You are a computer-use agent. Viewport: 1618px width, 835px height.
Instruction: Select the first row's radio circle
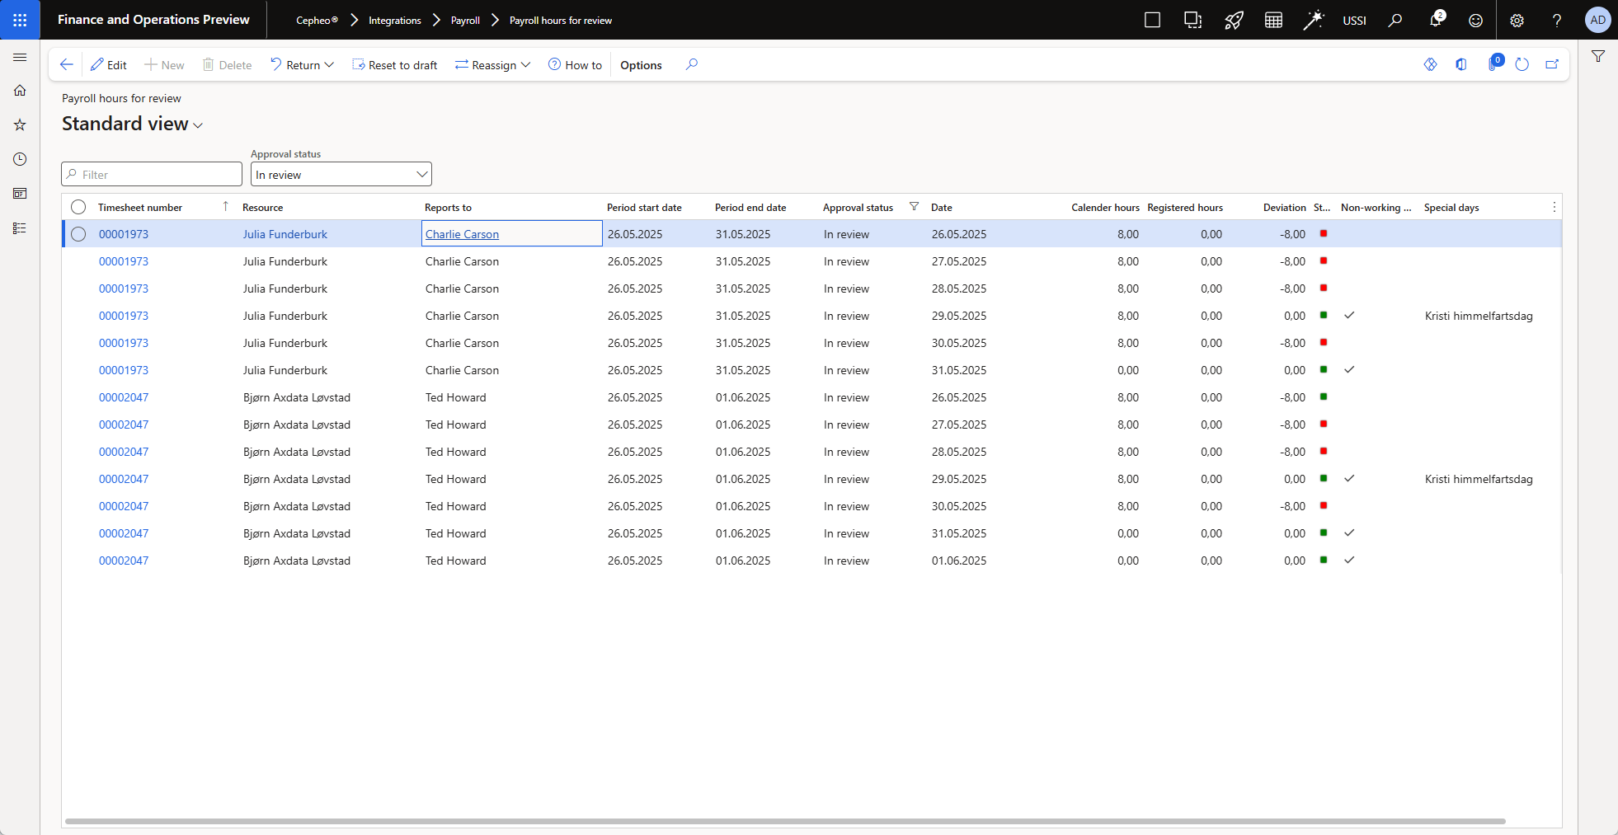point(78,234)
